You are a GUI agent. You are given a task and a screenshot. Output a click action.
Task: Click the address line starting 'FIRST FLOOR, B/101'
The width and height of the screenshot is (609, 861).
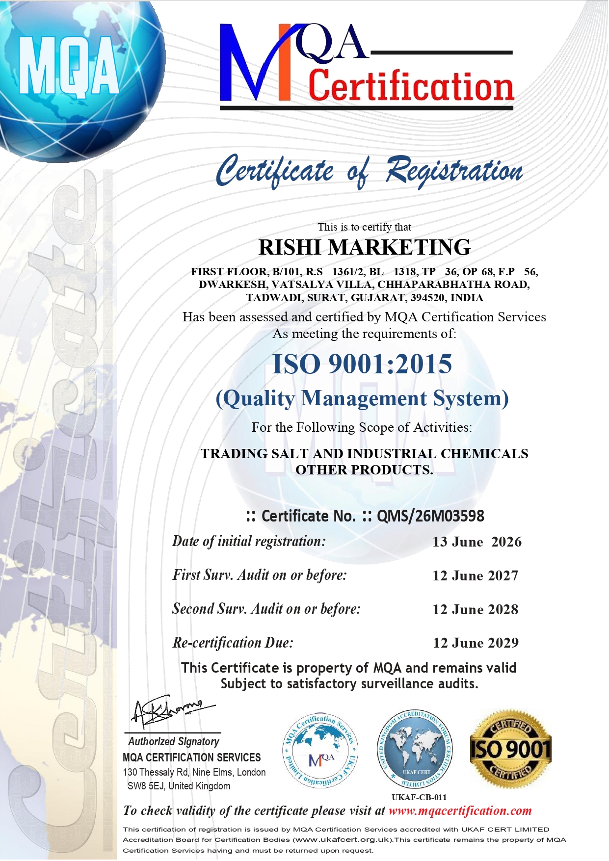[365, 272]
